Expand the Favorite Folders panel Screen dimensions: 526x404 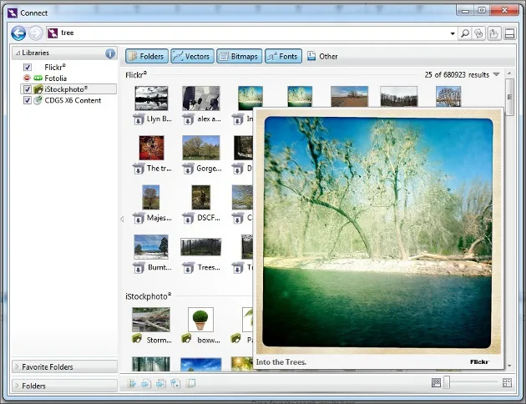[x=65, y=366]
